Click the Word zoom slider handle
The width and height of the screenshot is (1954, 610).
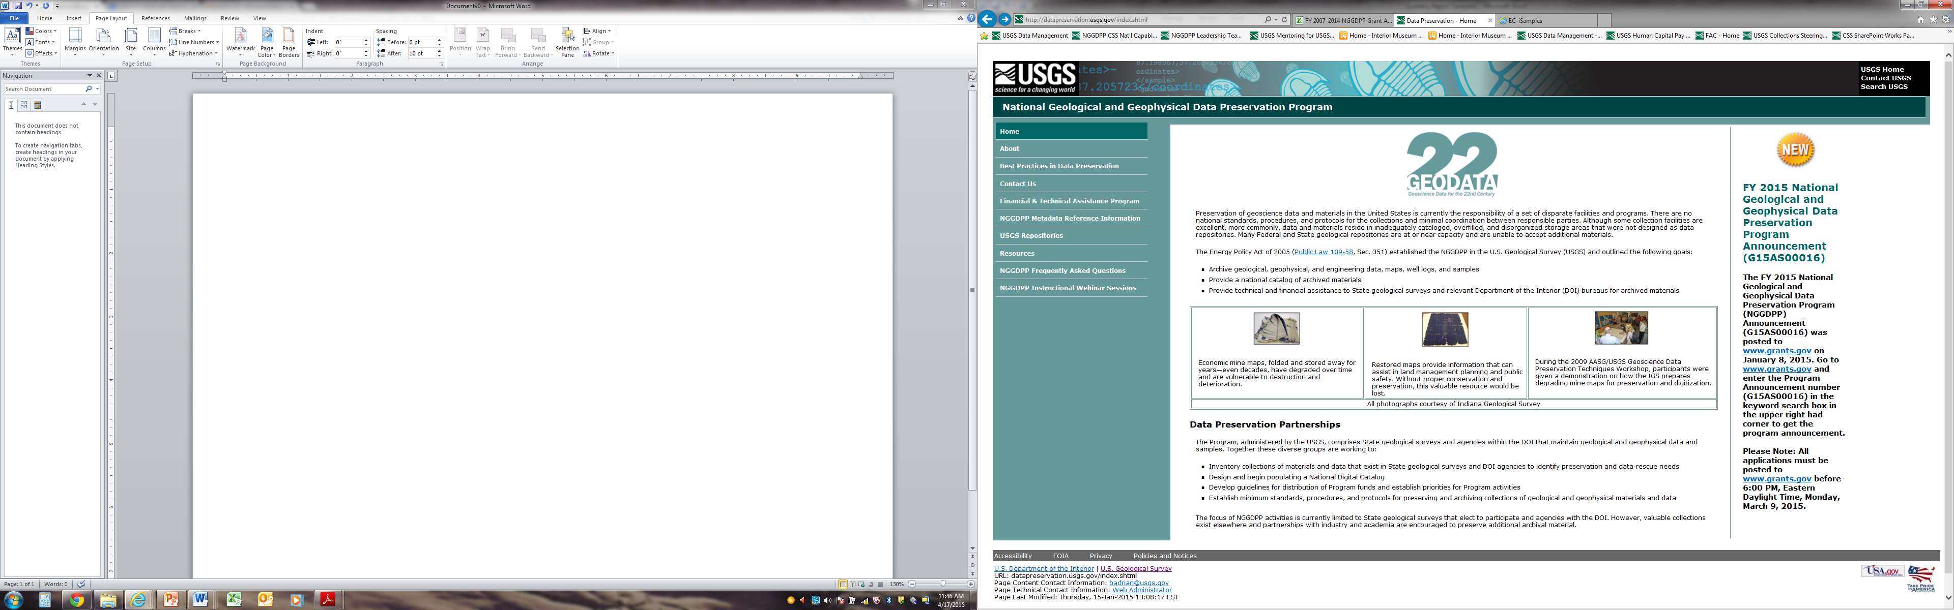point(943,584)
